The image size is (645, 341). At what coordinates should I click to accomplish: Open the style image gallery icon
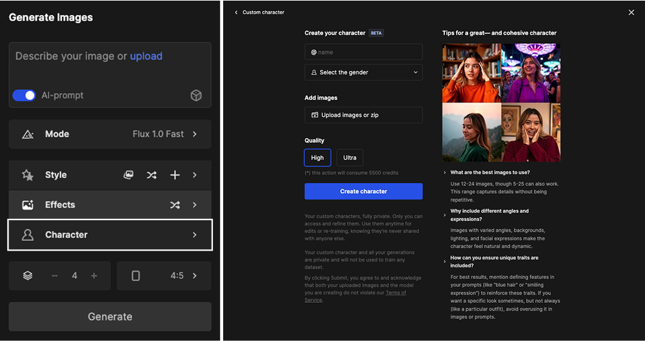pos(128,175)
